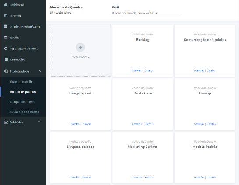Go to Automação de tarefas

point(24,112)
